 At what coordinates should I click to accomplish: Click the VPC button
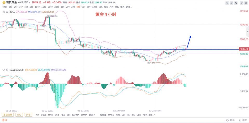tap(19, 115)
